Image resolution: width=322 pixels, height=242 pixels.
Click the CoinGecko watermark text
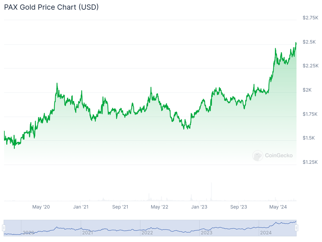point(278,155)
